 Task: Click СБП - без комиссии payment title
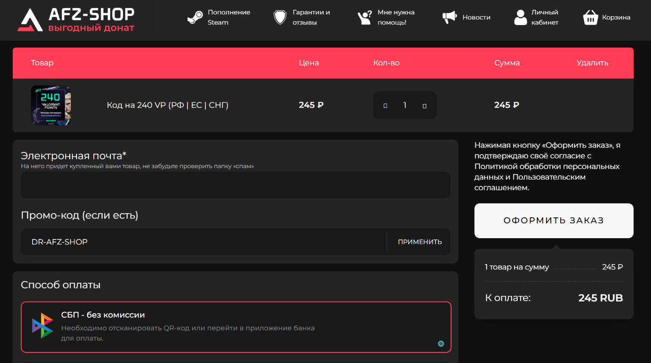click(103, 315)
